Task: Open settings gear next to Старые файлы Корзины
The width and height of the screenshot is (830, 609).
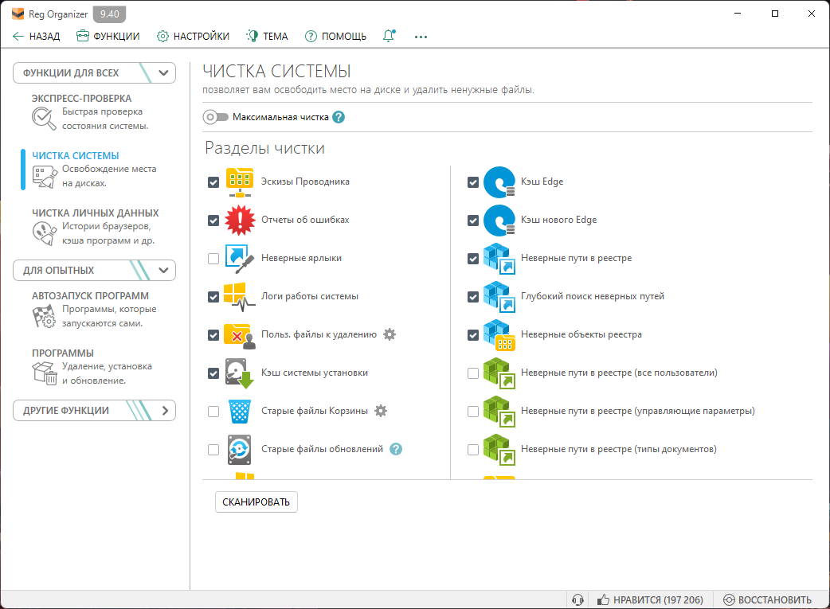Action: point(381,411)
